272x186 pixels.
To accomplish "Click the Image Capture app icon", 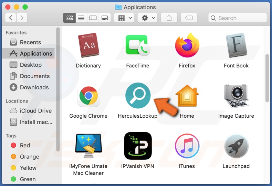I will point(236,96).
